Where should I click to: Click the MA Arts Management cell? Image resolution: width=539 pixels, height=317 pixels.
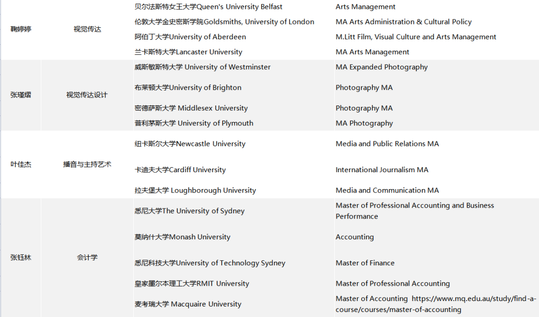pyautogui.click(x=372, y=52)
